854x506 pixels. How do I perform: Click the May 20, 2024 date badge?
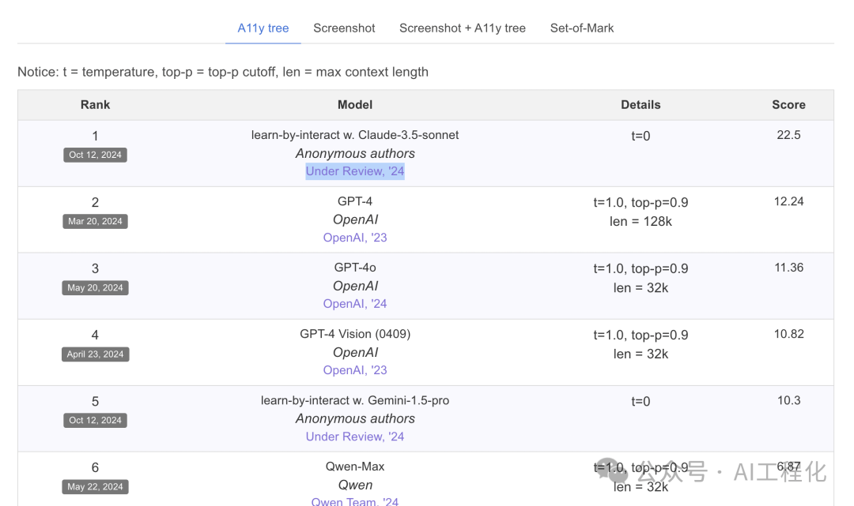[x=96, y=287]
